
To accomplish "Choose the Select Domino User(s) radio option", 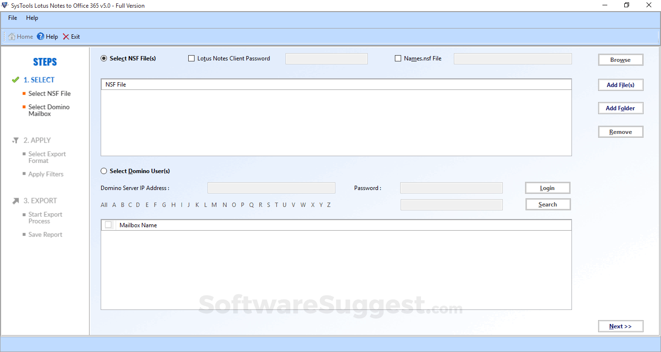I will [x=104, y=171].
